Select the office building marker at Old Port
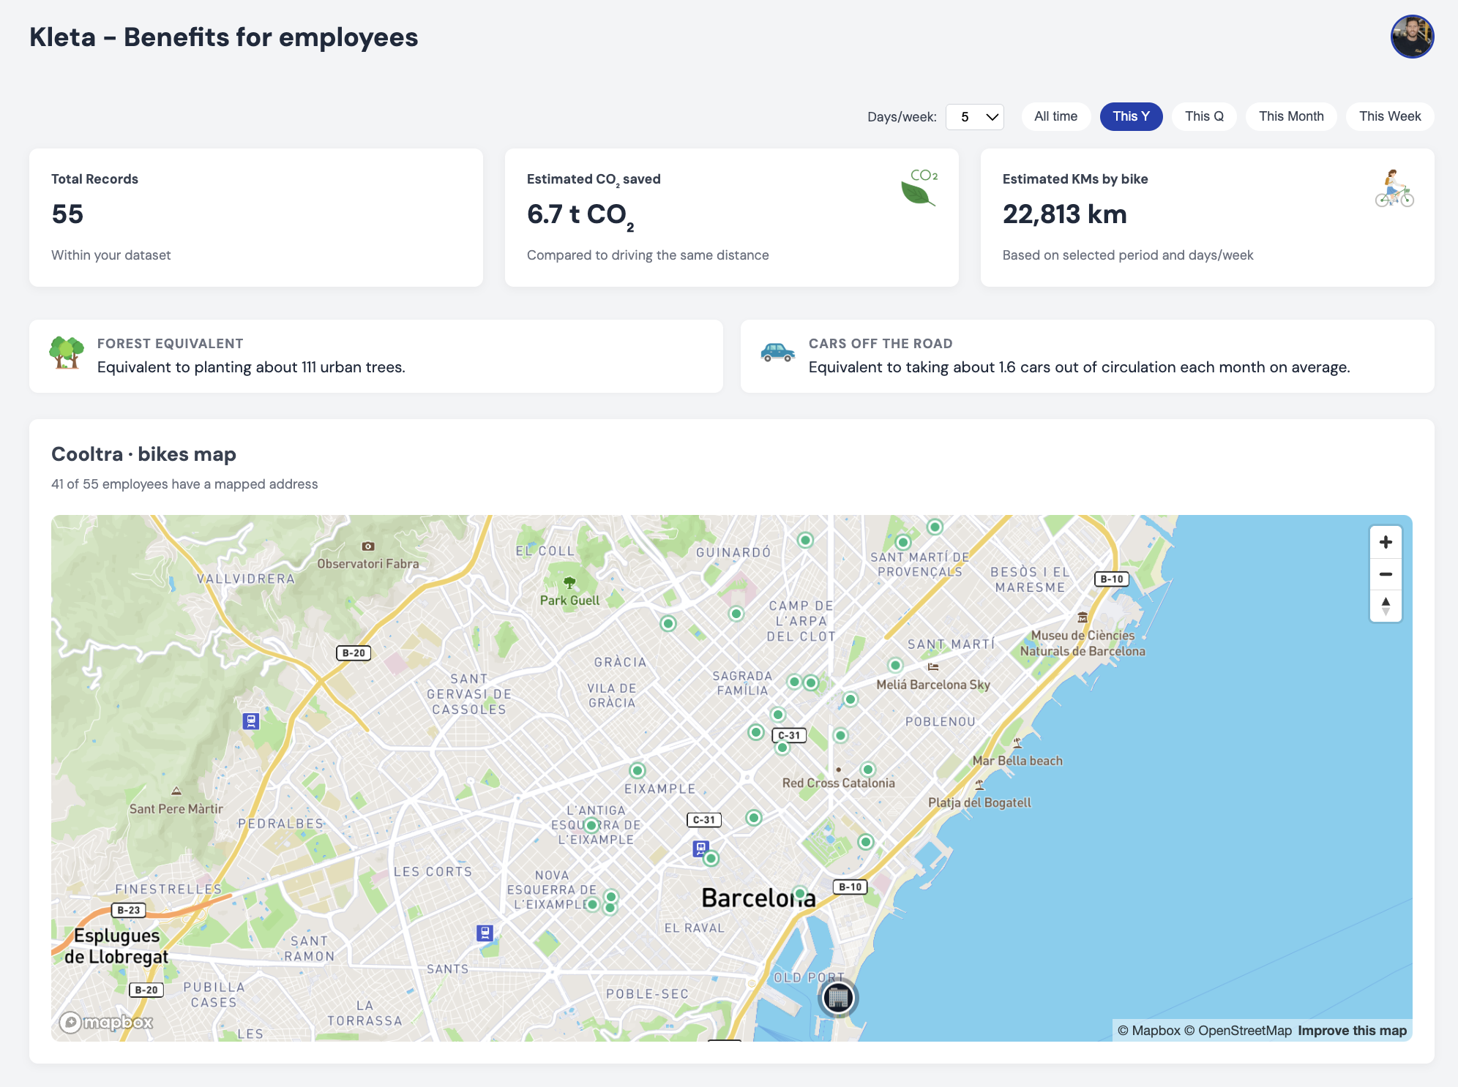This screenshot has height=1087, width=1458. tap(838, 997)
